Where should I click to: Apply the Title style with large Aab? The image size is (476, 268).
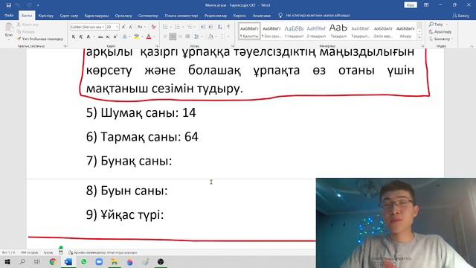tap(338, 31)
